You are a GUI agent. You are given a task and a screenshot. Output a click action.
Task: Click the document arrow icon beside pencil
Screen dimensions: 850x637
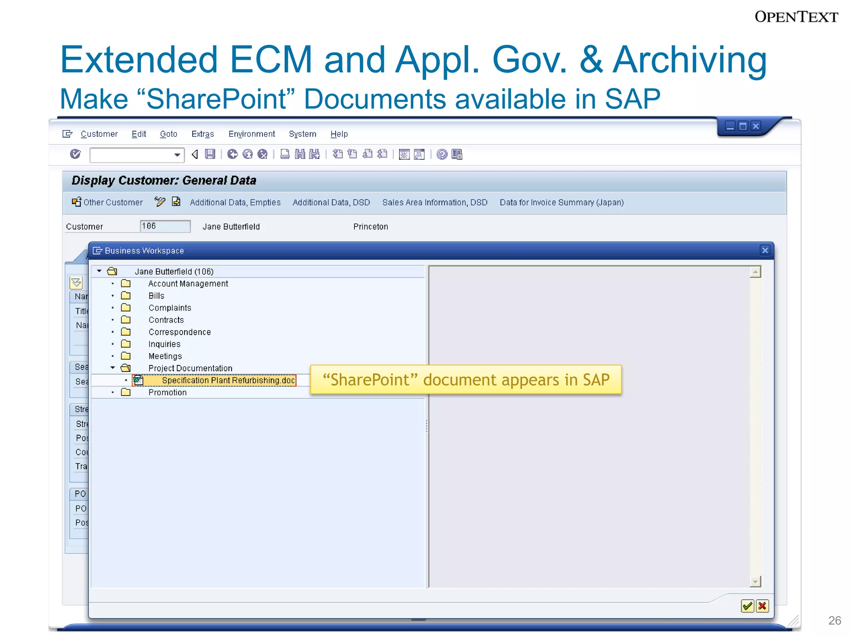click(x=176, y=202)
